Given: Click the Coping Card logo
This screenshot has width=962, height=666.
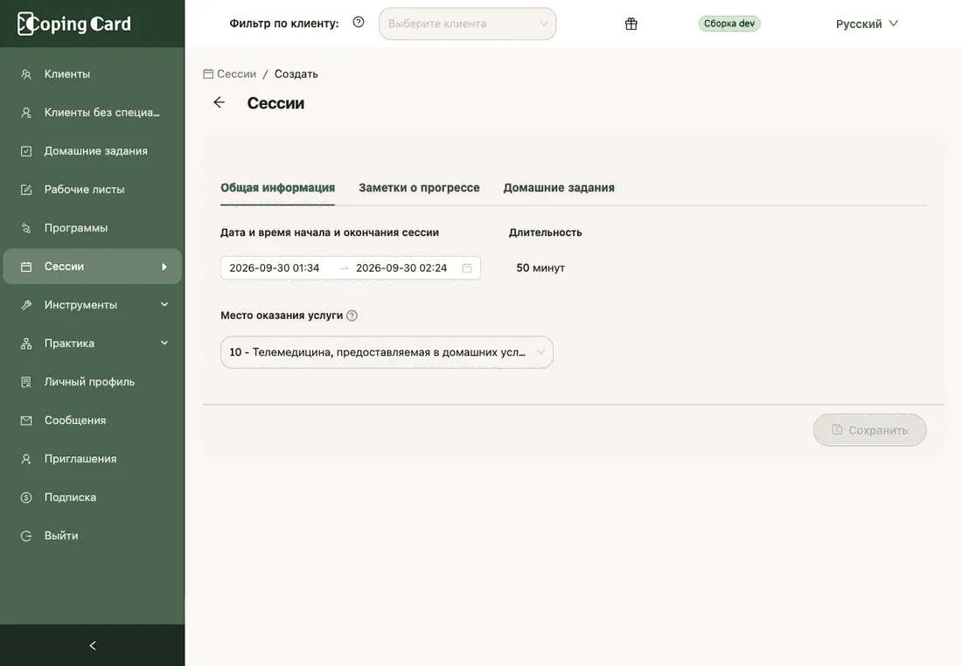Looking at the screenshot, I should [74, 24].
